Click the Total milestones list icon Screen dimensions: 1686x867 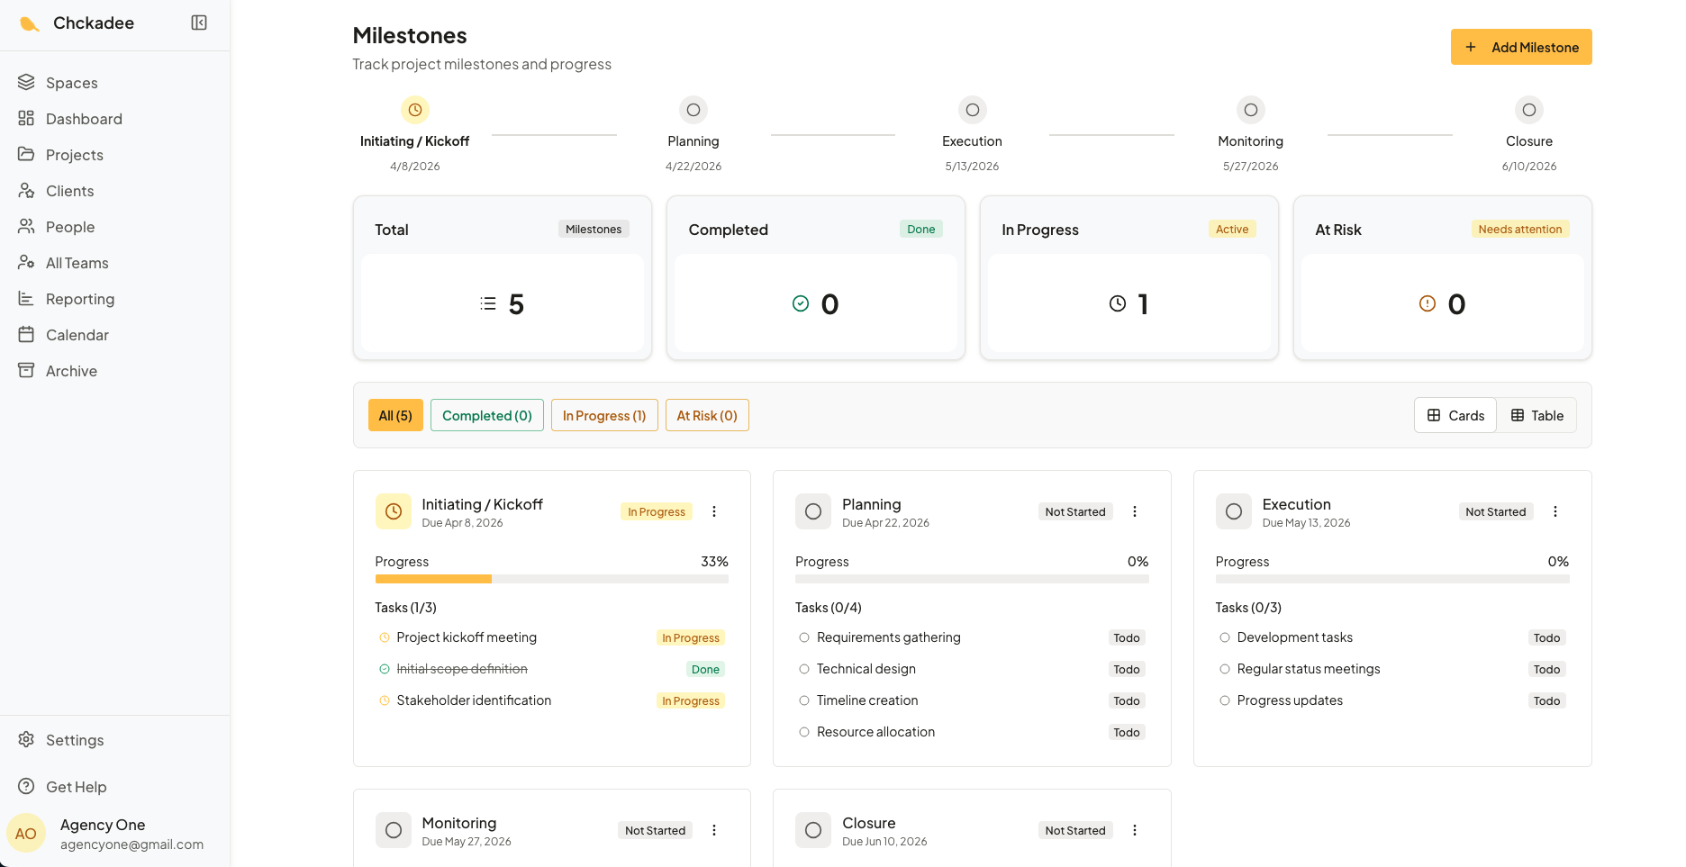(x=488, y=303)
